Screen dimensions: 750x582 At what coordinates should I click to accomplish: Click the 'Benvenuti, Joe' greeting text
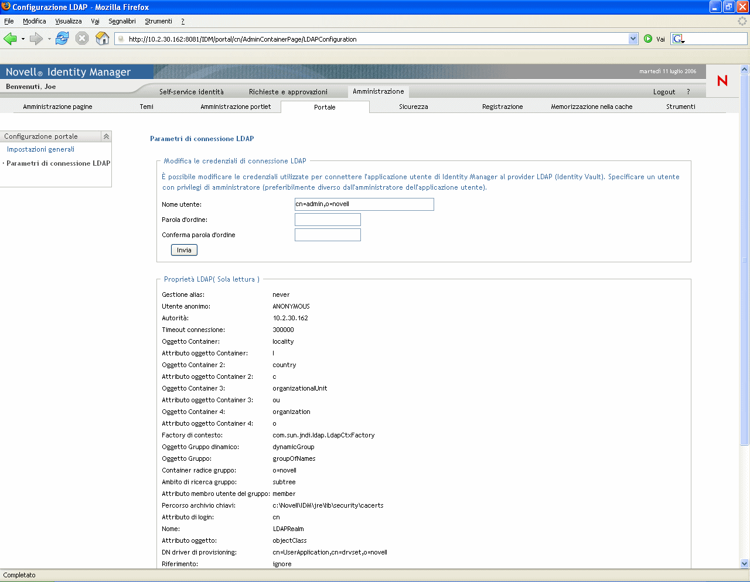(x=31, y=87)
